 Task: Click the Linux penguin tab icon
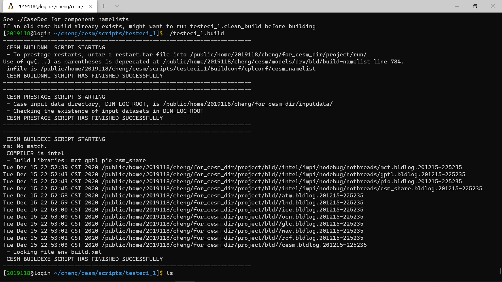tap(11, 6)
